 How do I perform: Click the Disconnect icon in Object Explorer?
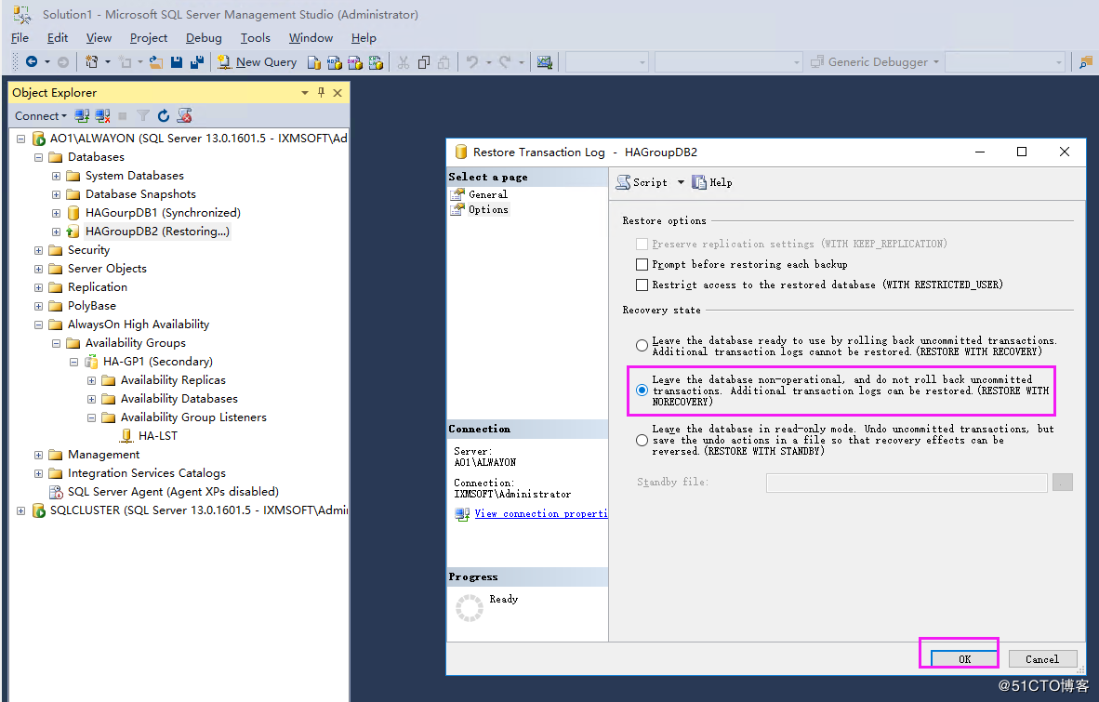[x=101, y=115]
